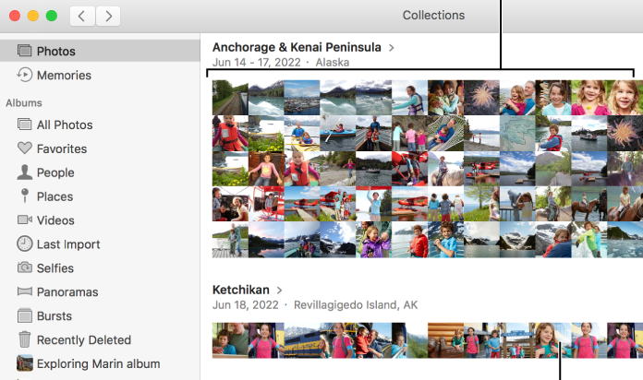Open the Panoramas album label

click(x=67, y=292)
